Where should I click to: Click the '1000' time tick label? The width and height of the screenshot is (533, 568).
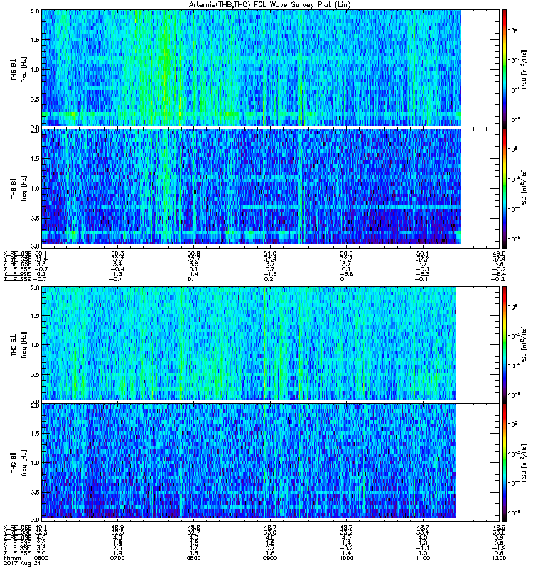346,558
